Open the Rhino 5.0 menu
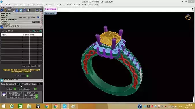 pyautogui.click(x=77, y=5)
